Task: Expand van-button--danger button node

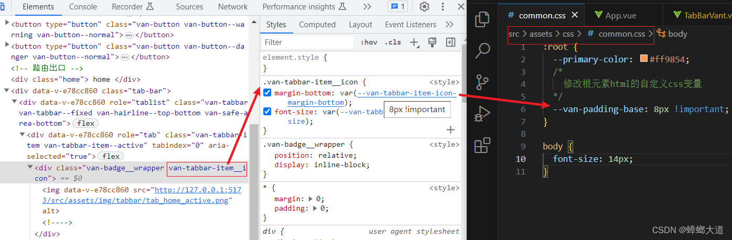Action: coord(7,45)
